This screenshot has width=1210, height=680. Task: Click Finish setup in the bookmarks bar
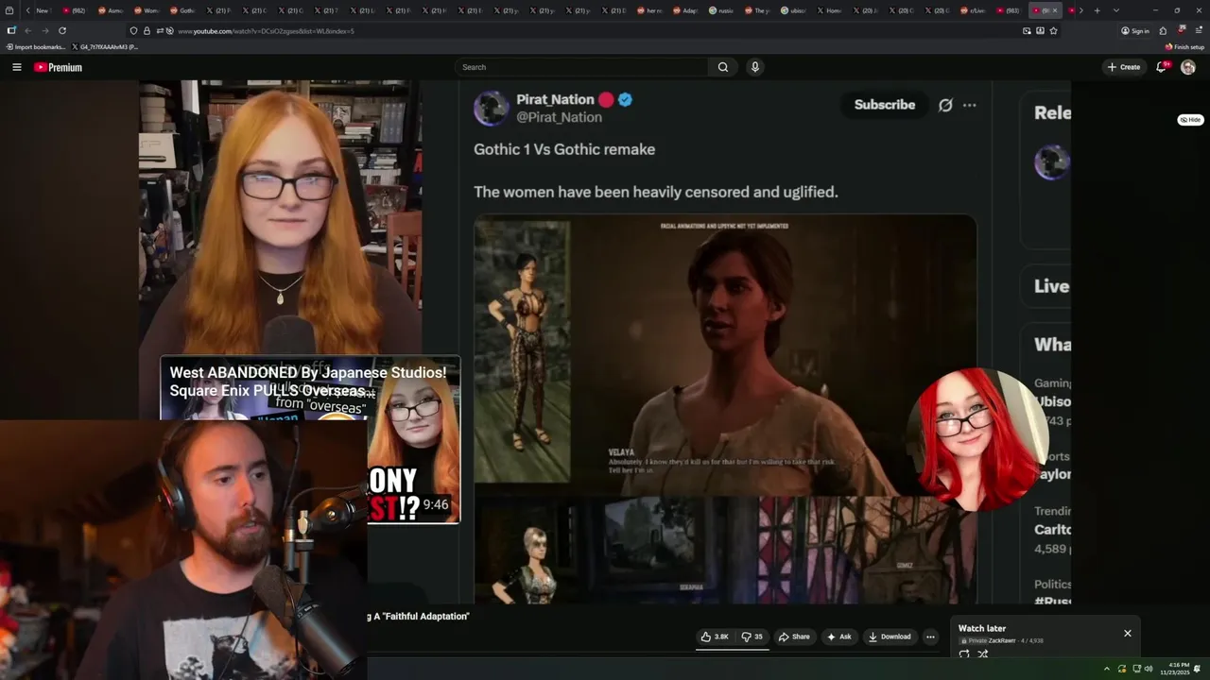1185,46
